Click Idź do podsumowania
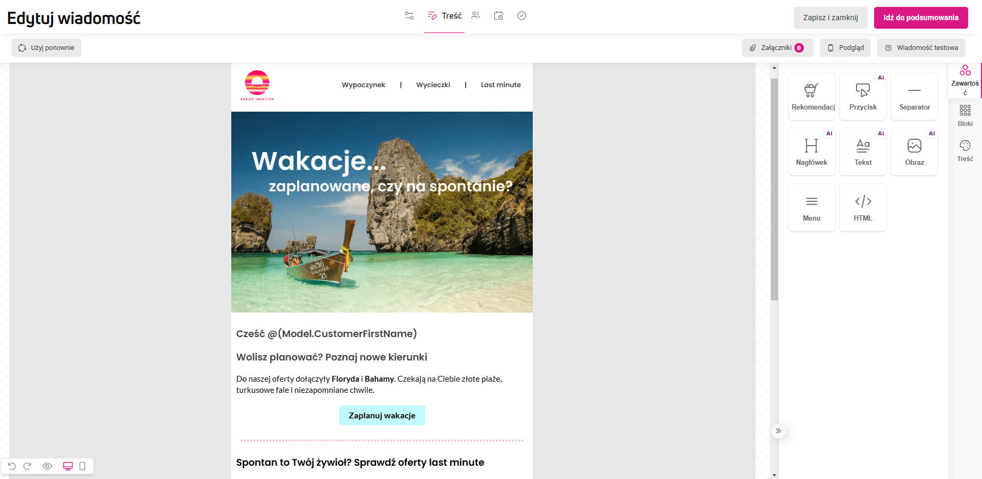 pyautogui.click(x=921, y=18)
